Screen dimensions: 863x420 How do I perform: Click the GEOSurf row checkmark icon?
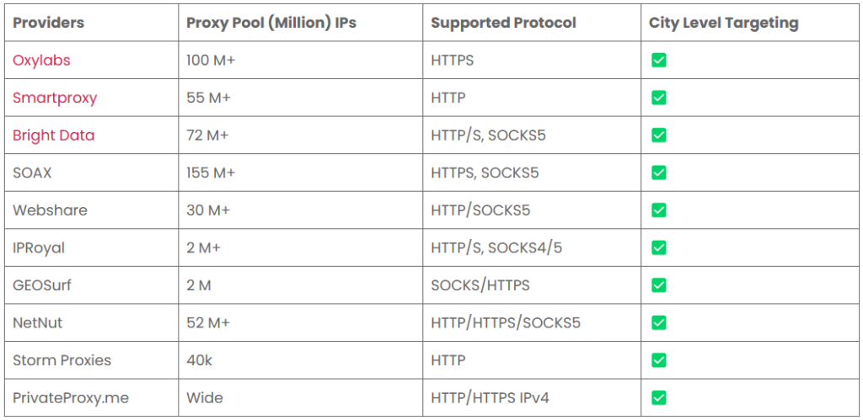pyautogui.click(x=658, y=285)
